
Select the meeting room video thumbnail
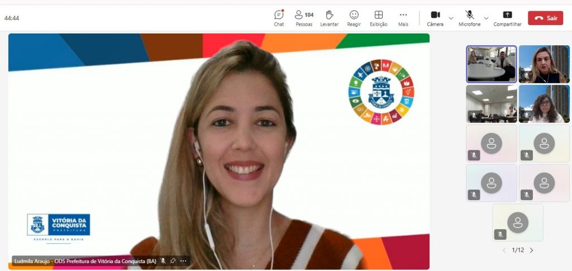click(492, 64)
